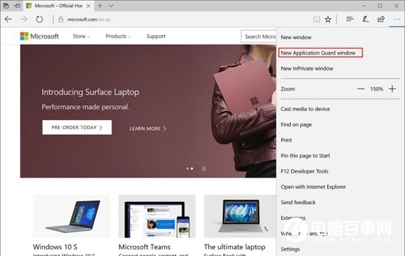
Task: Open a new tab with plus icon
Action: click(x=100, y=5)
